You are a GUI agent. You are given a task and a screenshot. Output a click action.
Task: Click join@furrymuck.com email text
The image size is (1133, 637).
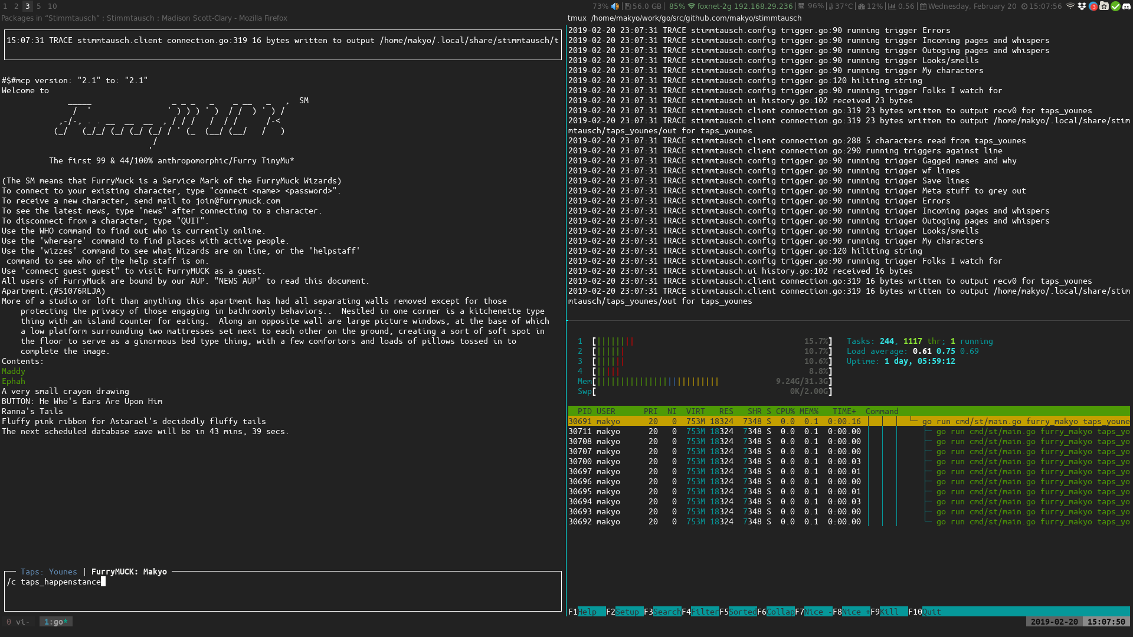[238, 201]
